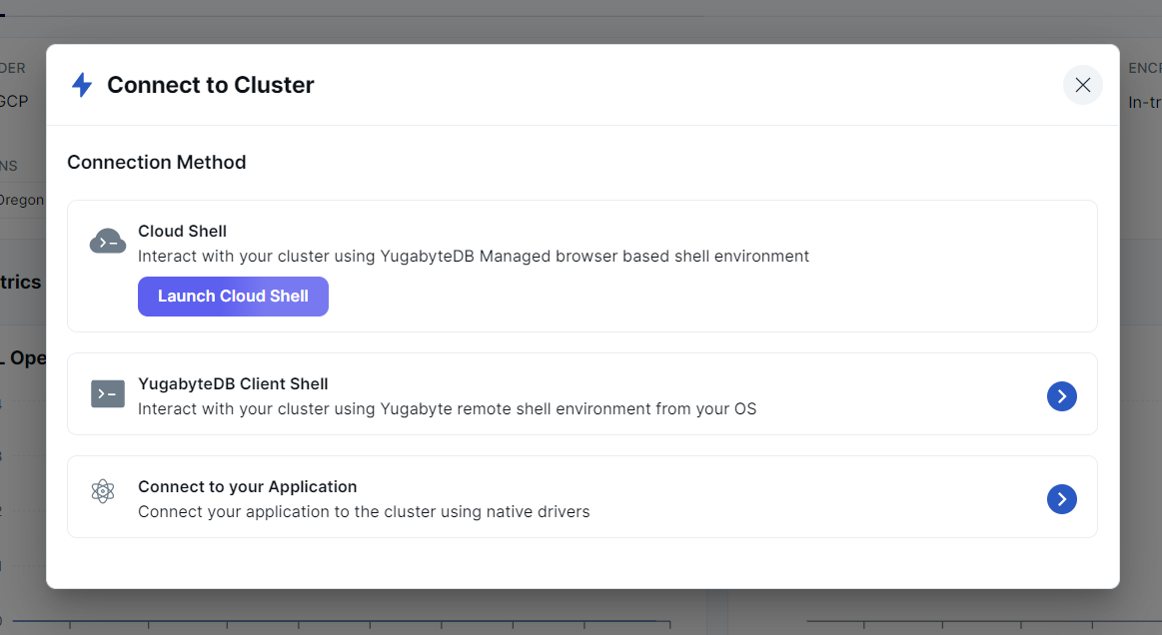Click the Oregon region text on the left
The image size is (1162, 635).
[20, 200]
